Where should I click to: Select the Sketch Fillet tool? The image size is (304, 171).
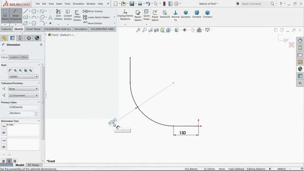point(42,23)
